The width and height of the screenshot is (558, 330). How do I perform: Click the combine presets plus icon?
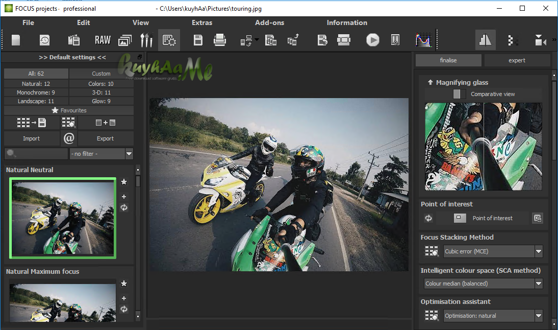coord(106,123)
